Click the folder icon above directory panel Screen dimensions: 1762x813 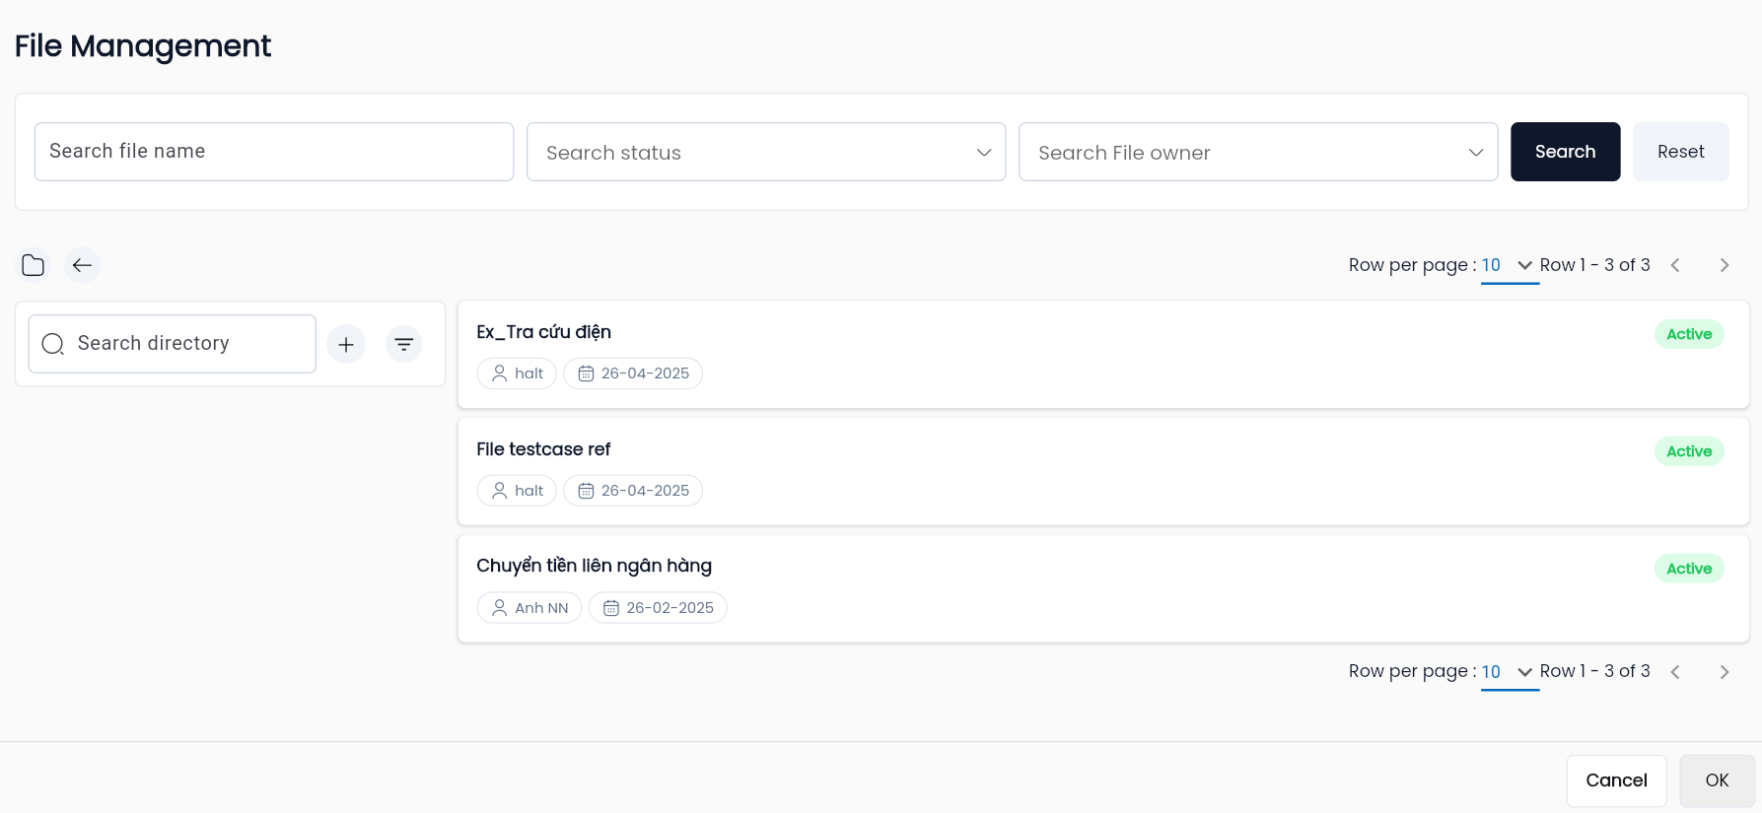click(33, 265)
